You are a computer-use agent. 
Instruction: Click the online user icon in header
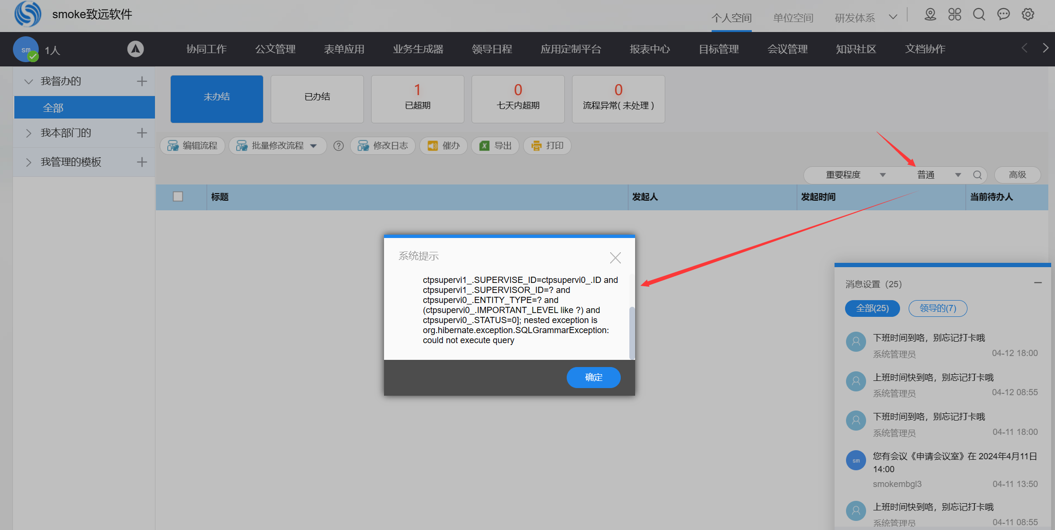pyautogui.click(x=930, y=14)
